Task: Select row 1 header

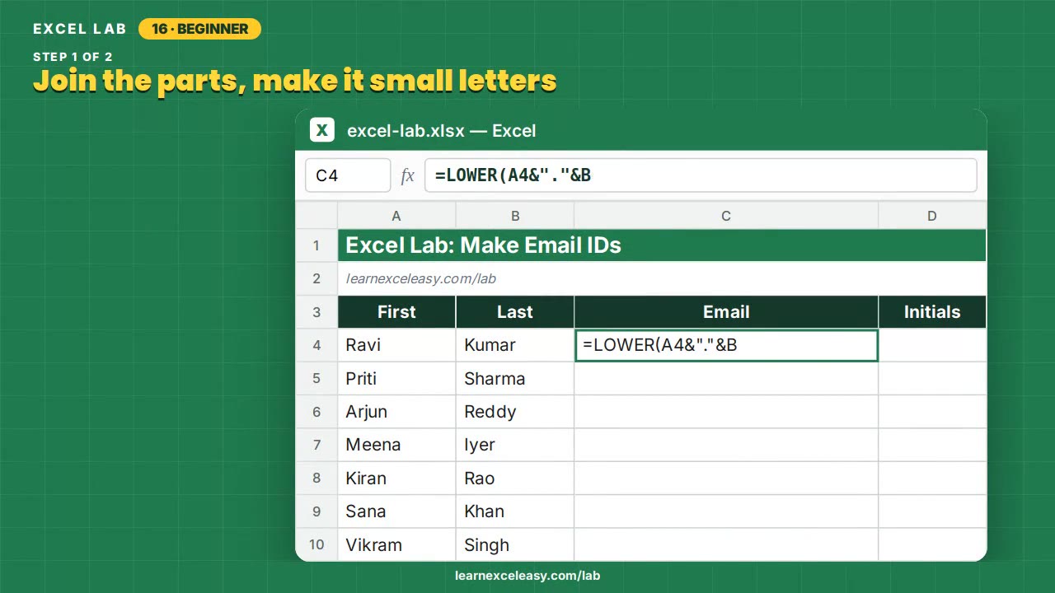Action: [x=316, y=245]
